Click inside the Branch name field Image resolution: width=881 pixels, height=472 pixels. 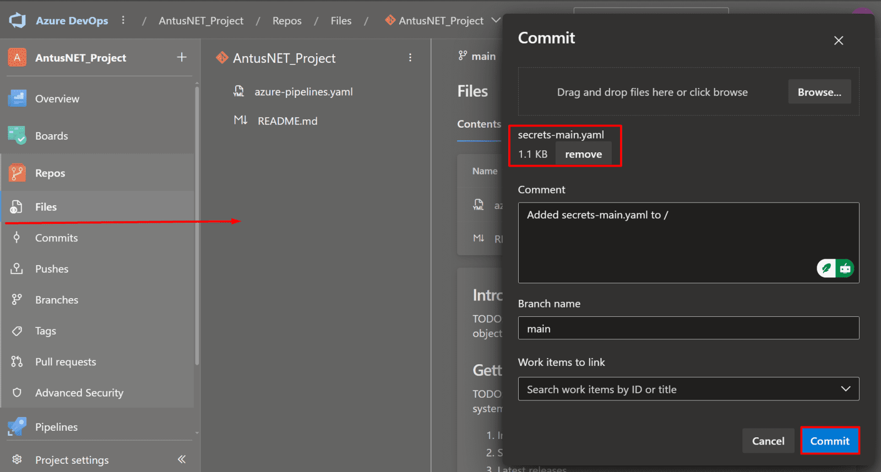(688, 328)
